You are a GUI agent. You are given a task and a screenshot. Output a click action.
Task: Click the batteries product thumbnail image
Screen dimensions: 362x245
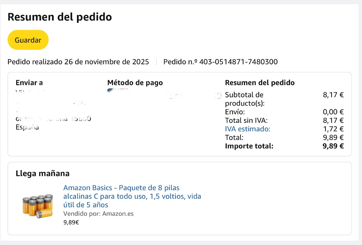tap(38, 206)
